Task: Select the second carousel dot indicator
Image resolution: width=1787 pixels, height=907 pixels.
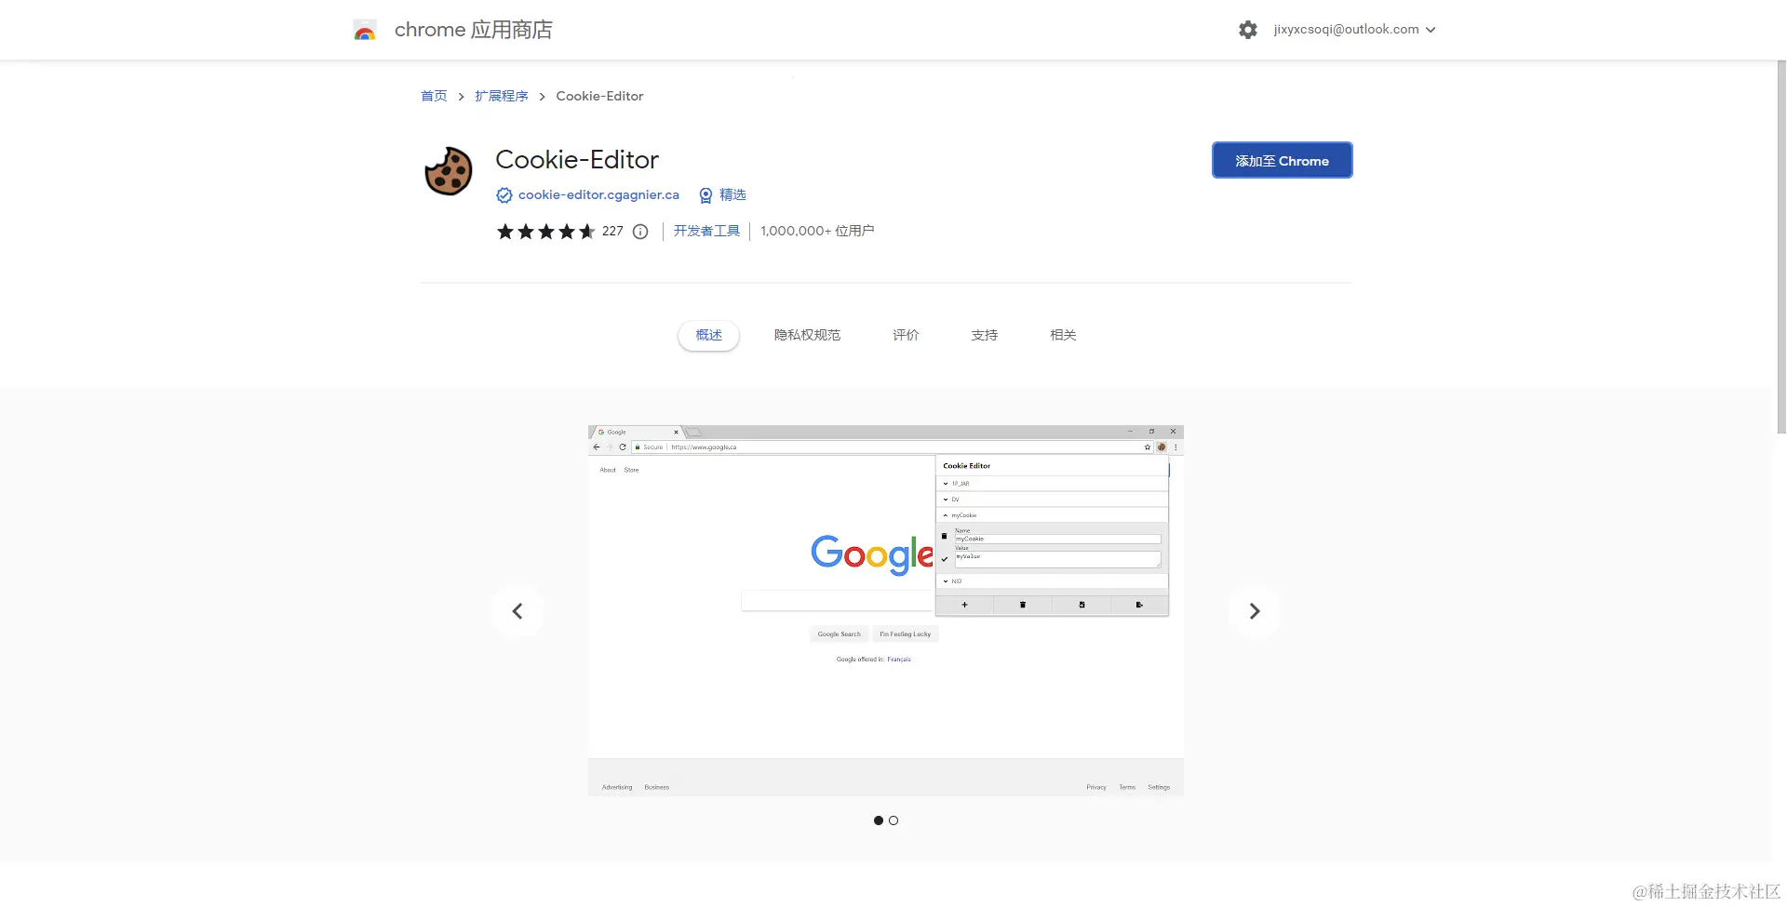Action: coord(893,820)
